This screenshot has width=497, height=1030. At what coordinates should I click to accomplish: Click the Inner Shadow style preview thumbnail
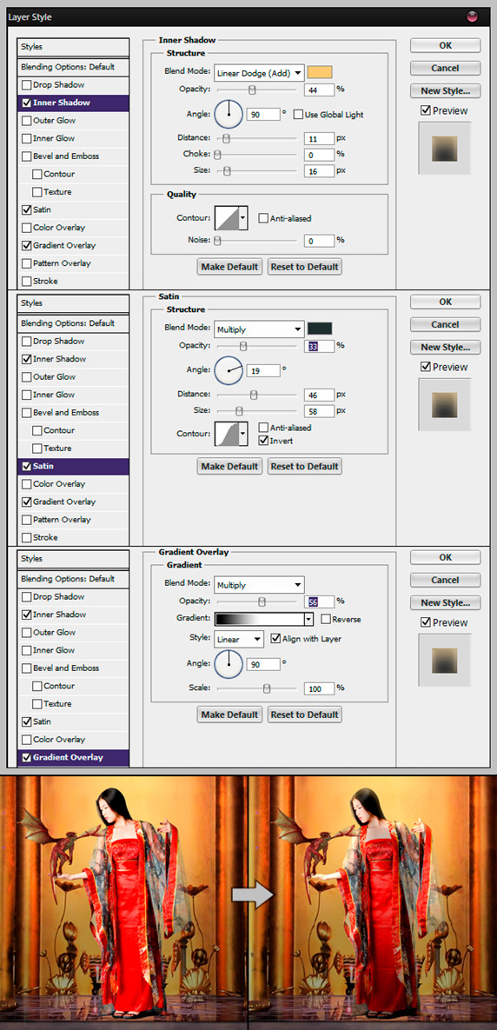(445, 149)
